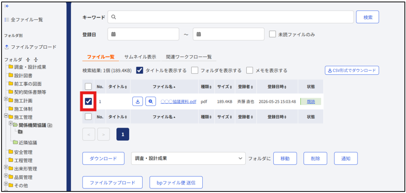Expand the その他 folder node
The height and width of the screenshot is (193, 406).
[x=6, y=184]
